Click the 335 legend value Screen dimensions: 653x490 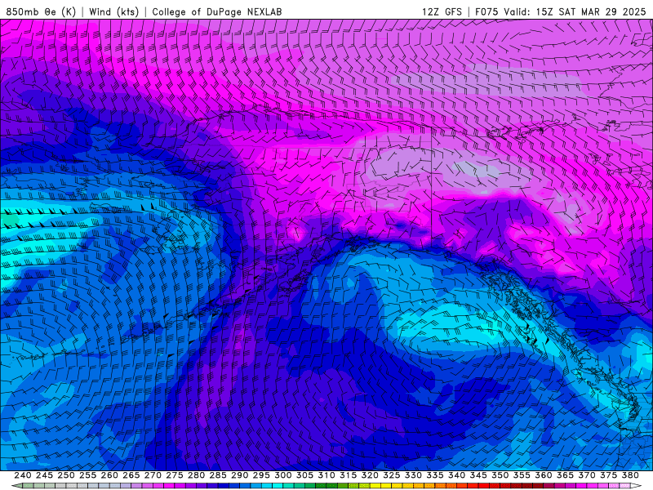pyautogui.click(x=435, y=475)
